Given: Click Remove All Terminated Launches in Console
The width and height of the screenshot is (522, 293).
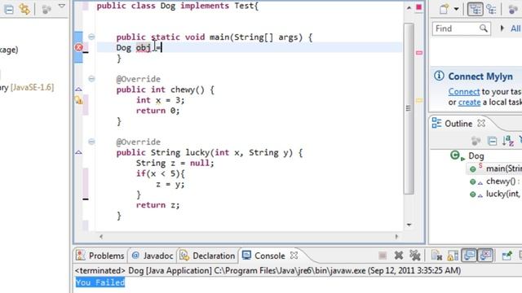Looking at the screenshot, I should tap(415, 256).
